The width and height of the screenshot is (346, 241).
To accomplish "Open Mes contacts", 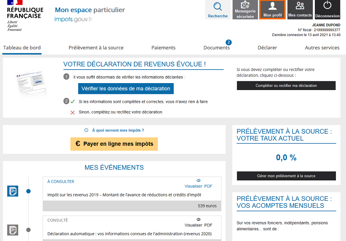I will [300, 10].
